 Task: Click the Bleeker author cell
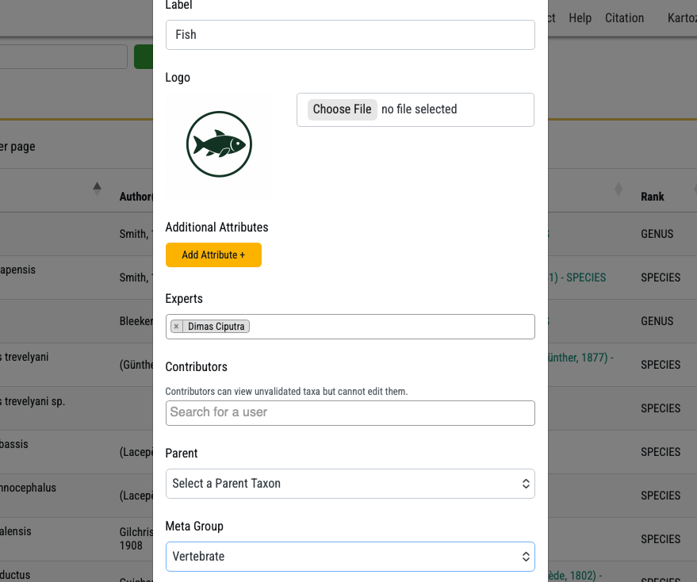point(136,321)
